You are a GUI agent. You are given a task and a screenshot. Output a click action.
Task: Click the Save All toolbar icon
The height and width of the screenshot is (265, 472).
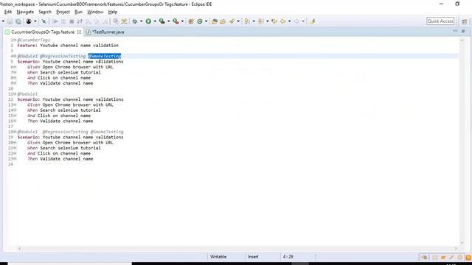point(18,21)
